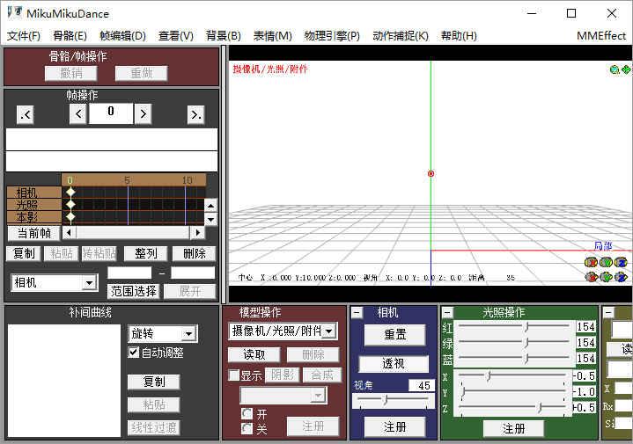Screen dimensions: 633x444
Task: Click the 视角 value field showing 45
Action: point(421,385)
